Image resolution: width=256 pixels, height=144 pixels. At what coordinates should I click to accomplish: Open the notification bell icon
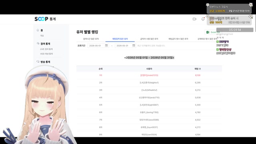click(x=203, y=19)
